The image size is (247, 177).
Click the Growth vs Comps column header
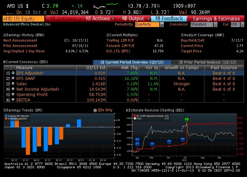tap(182, 68)
